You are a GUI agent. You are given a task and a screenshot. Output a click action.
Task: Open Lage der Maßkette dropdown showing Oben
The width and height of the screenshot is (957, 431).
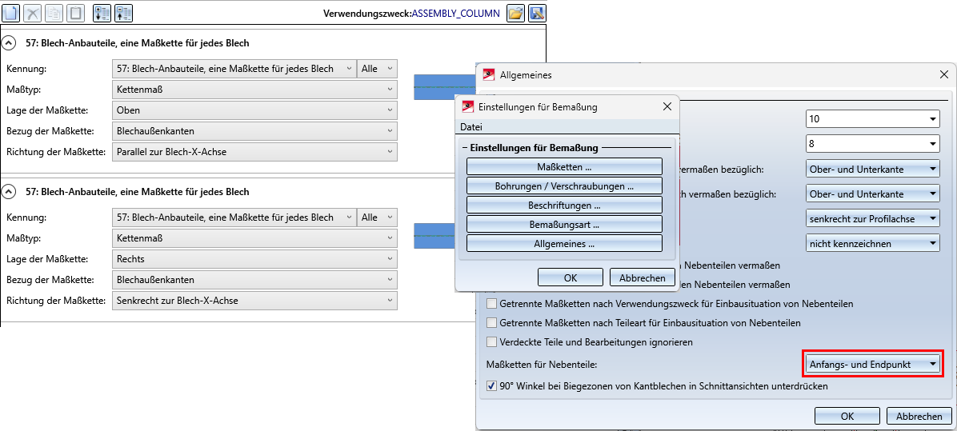pos(254,110)
